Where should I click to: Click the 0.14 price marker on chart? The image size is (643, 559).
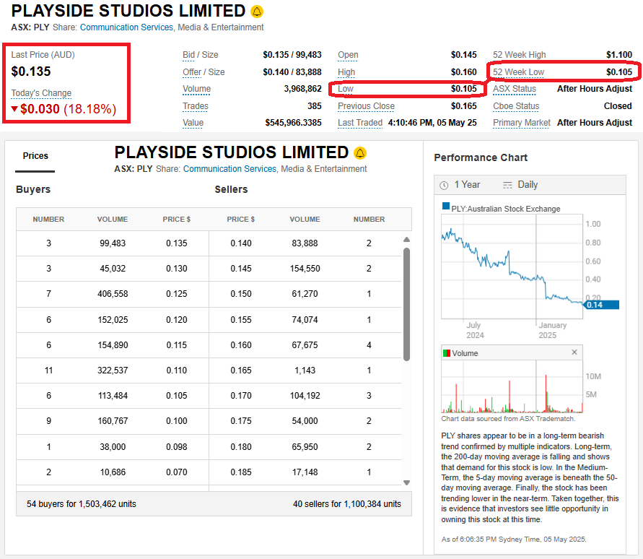(x=600, y=305)
